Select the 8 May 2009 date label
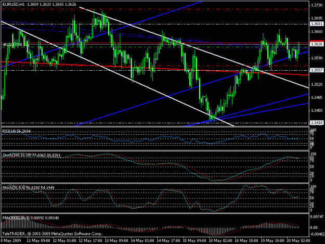Screen dimensions: 325x244 click(11, 241)
